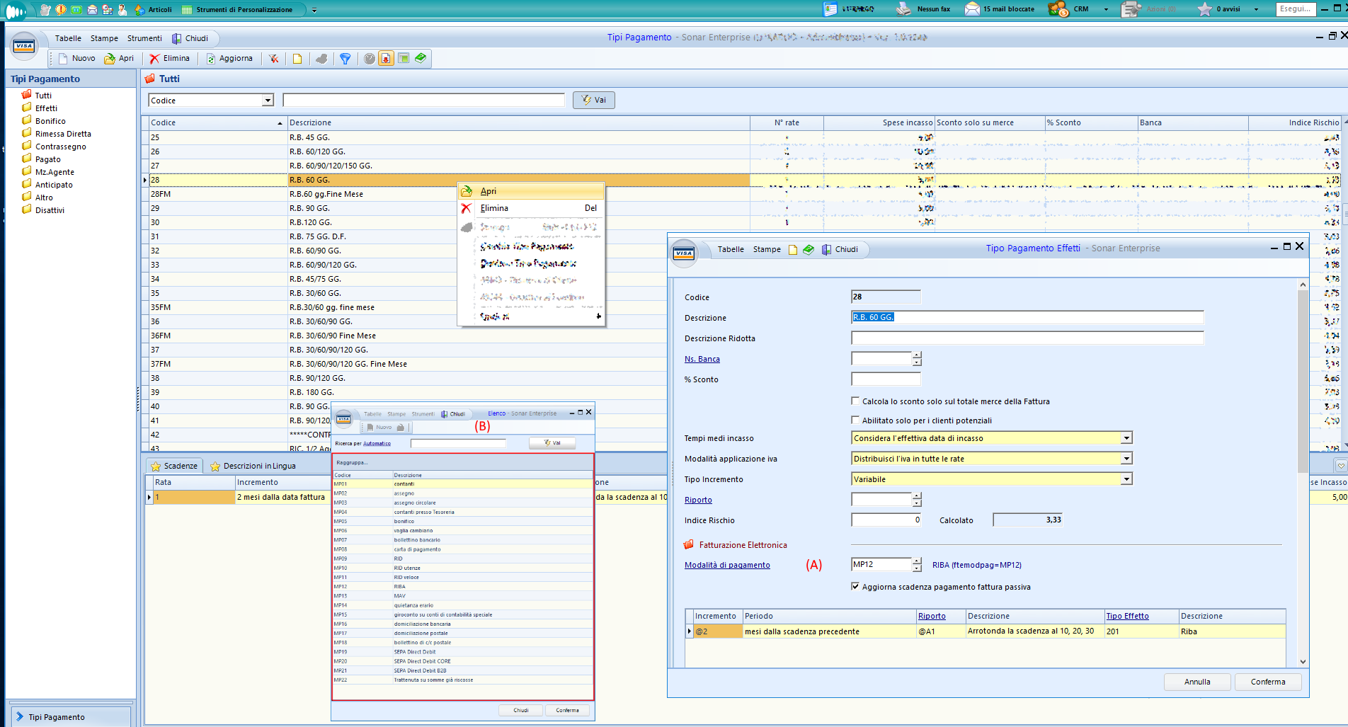
Task: Expand the Codice search field dropdown
Action: coord(268,101)
